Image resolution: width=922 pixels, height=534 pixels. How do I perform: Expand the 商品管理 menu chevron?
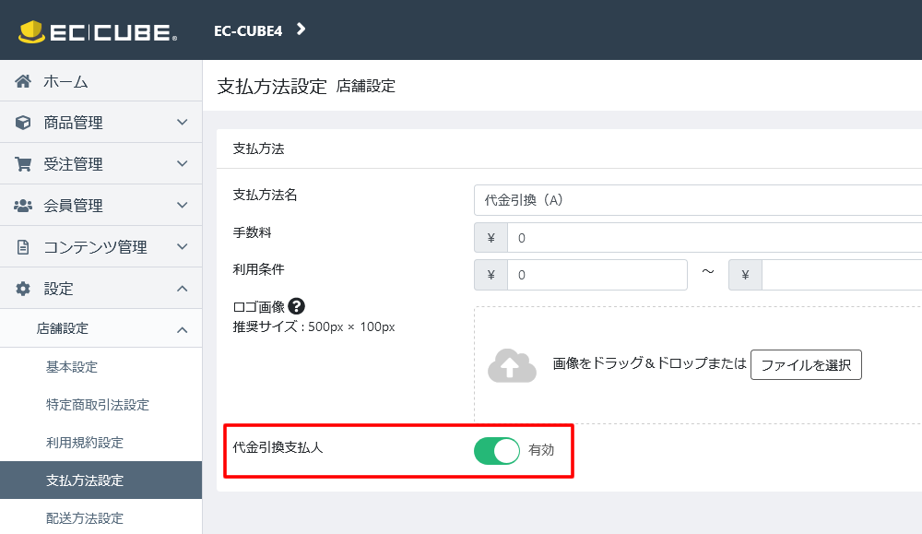182,123
